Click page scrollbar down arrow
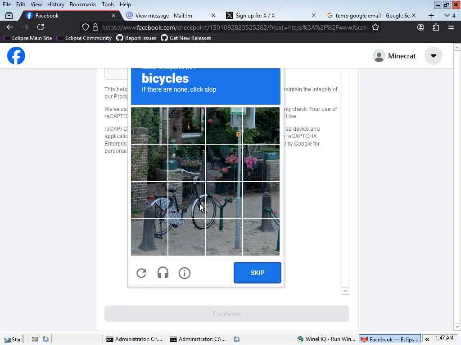Screen dimensions: 461x345 click(457, 327)
